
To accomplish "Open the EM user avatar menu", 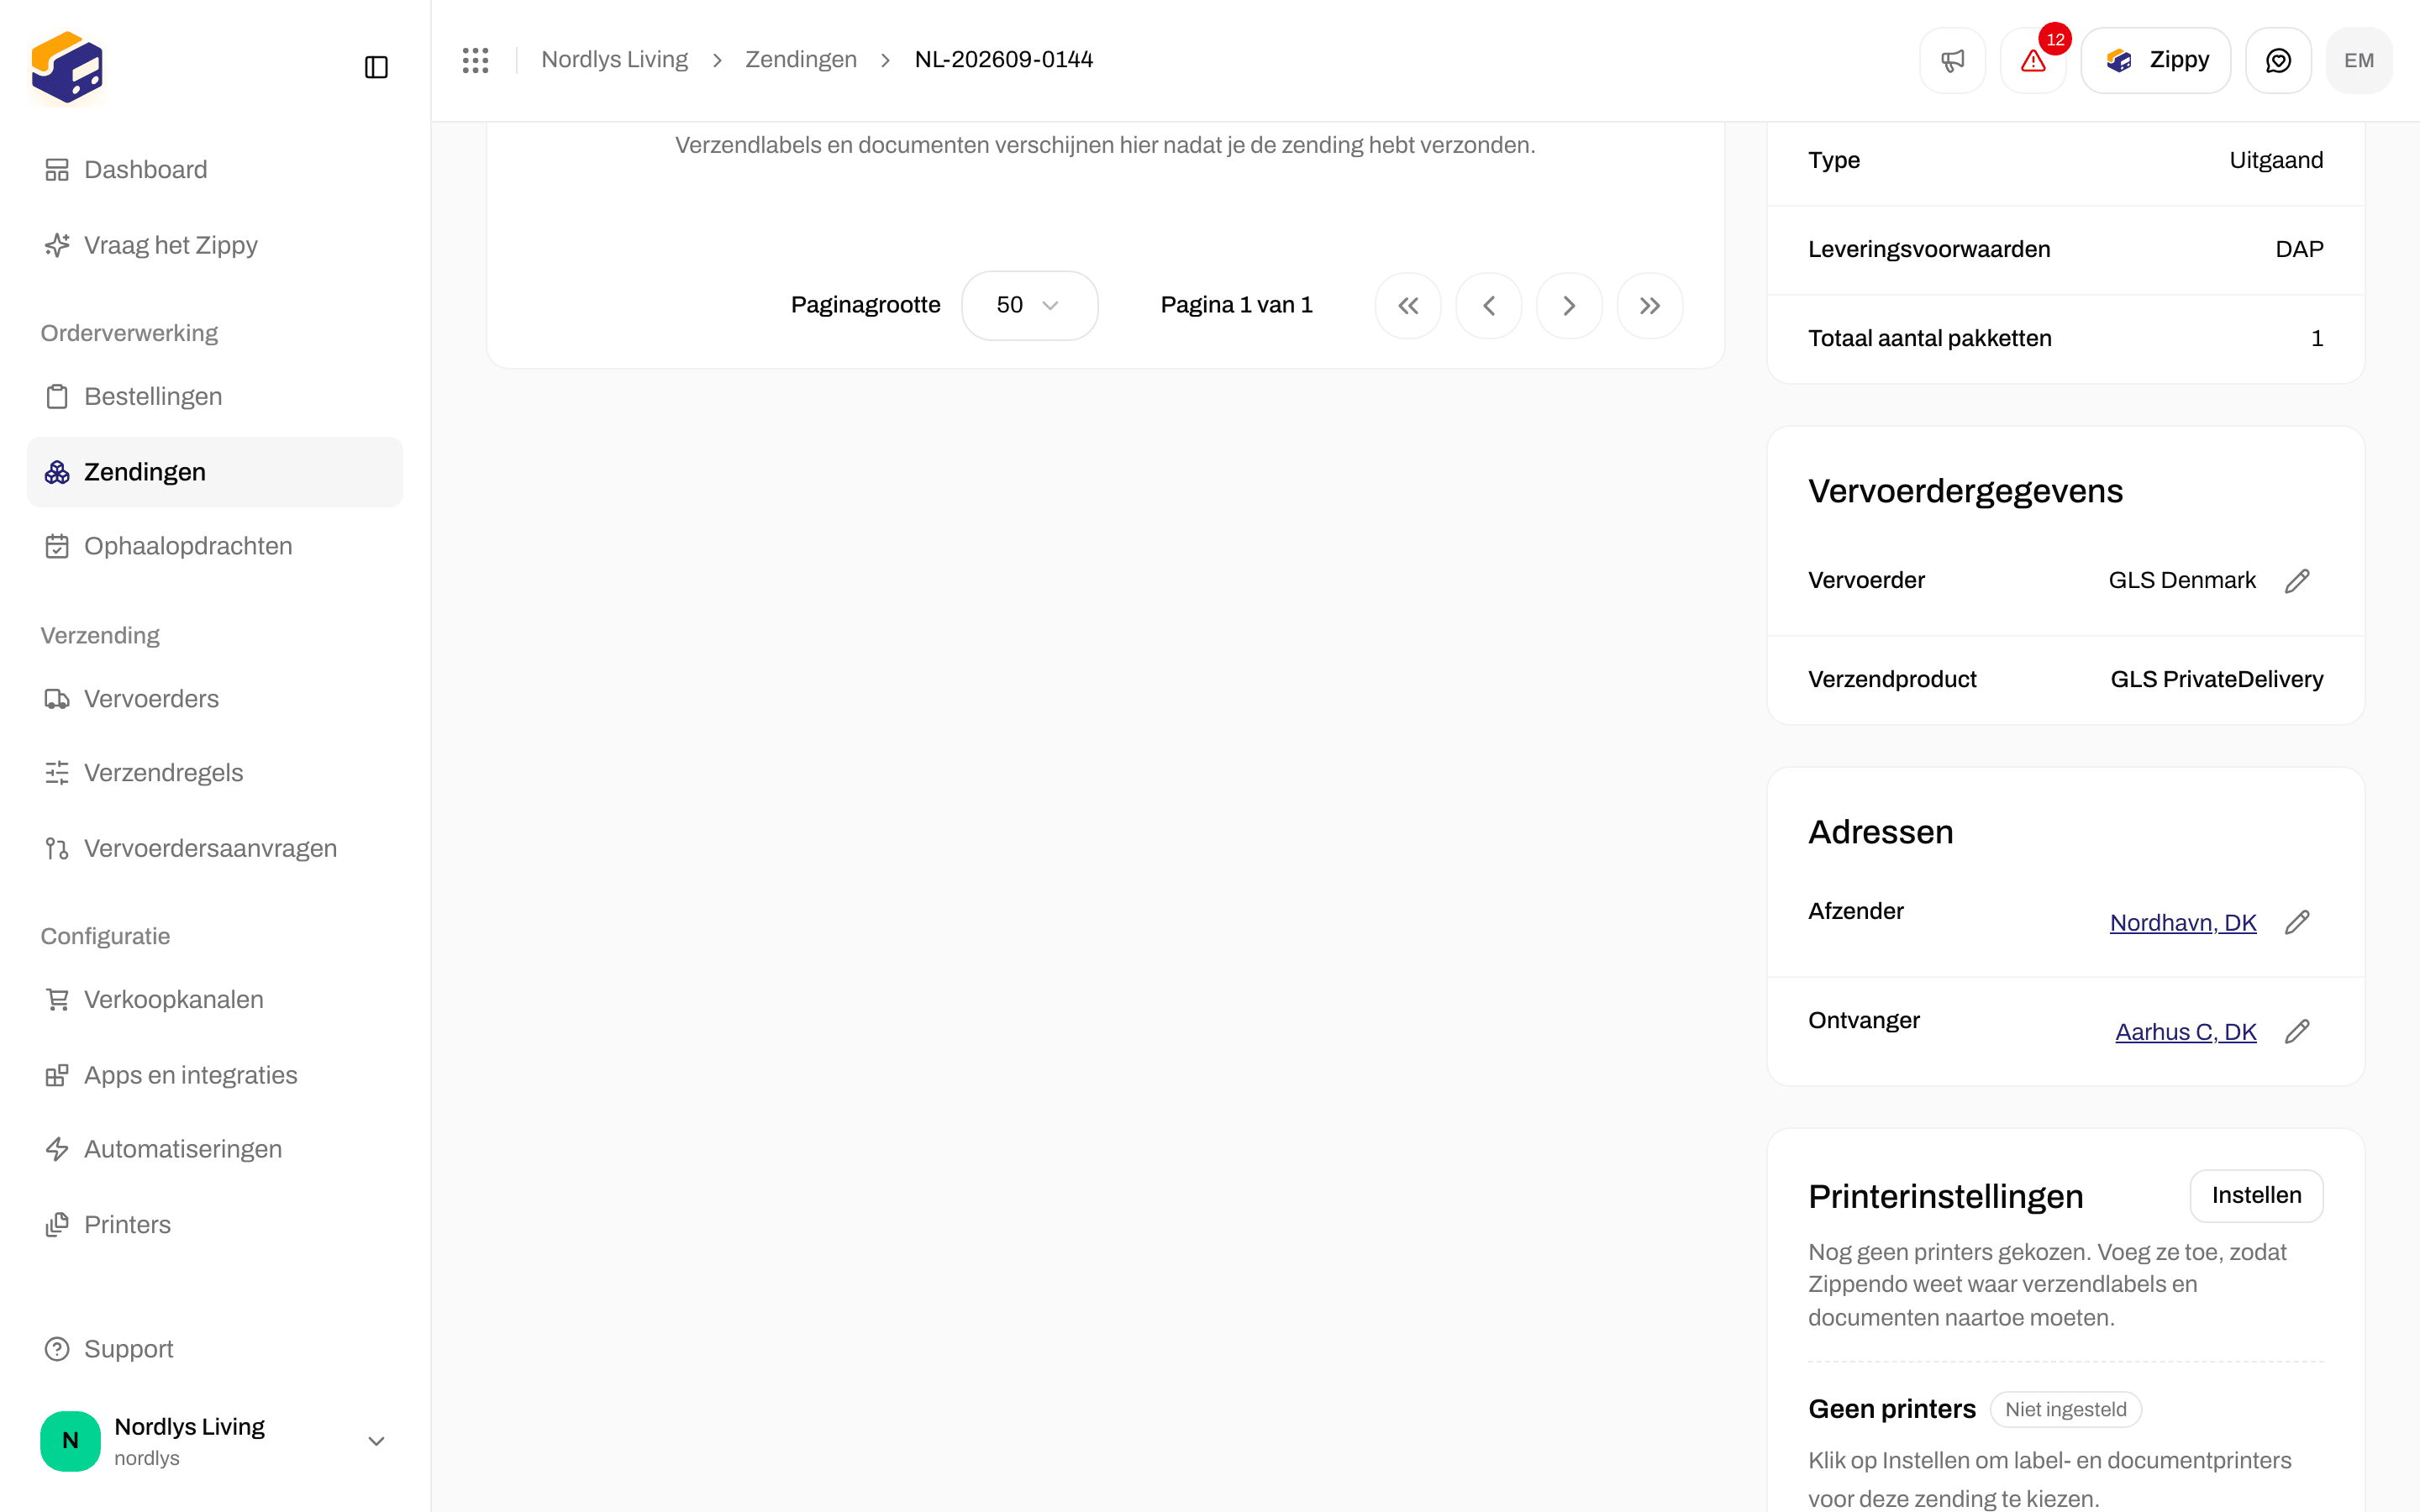I will [2358, 60].
